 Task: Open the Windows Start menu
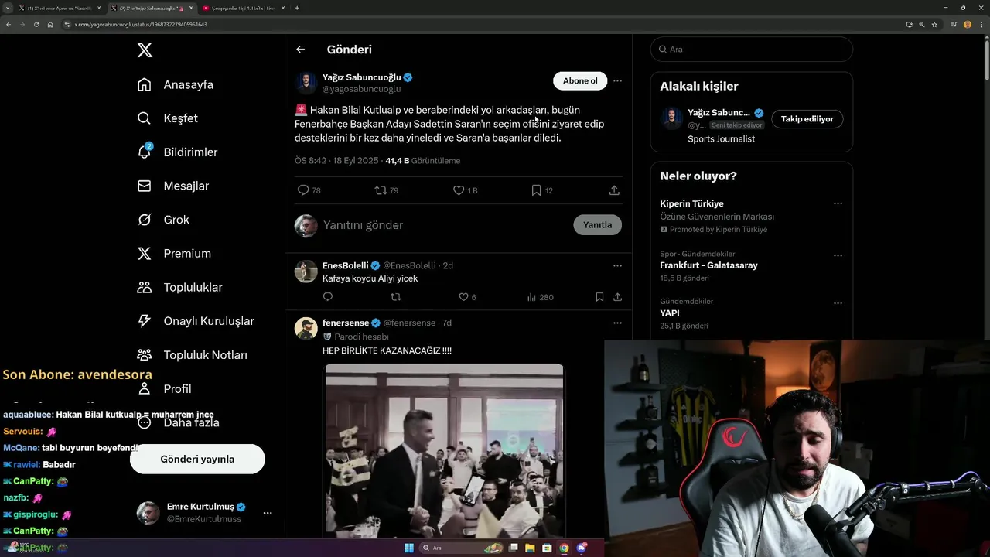pos(409,548)
